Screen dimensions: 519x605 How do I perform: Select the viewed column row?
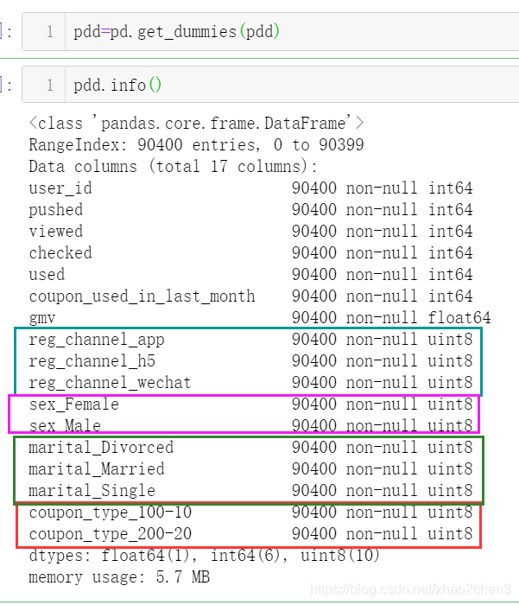(250, 232)
